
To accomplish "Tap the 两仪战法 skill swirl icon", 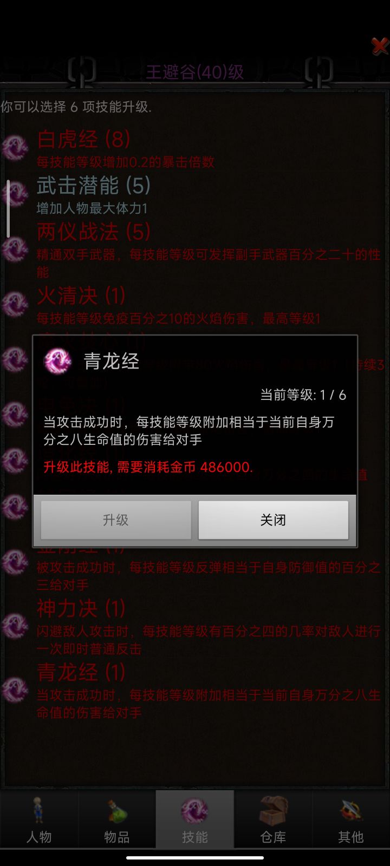I will [x=15, y=250].
